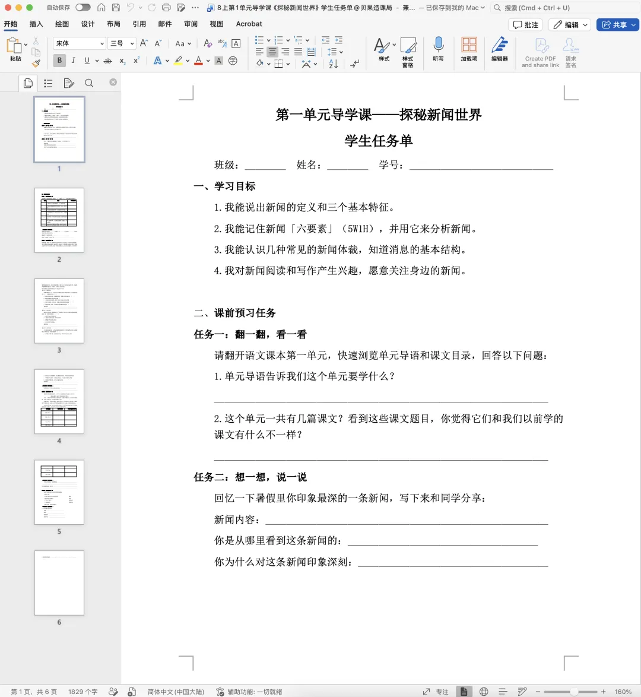
Task: Open the 绘图 ribbon tab
Action: pos(62,24)
